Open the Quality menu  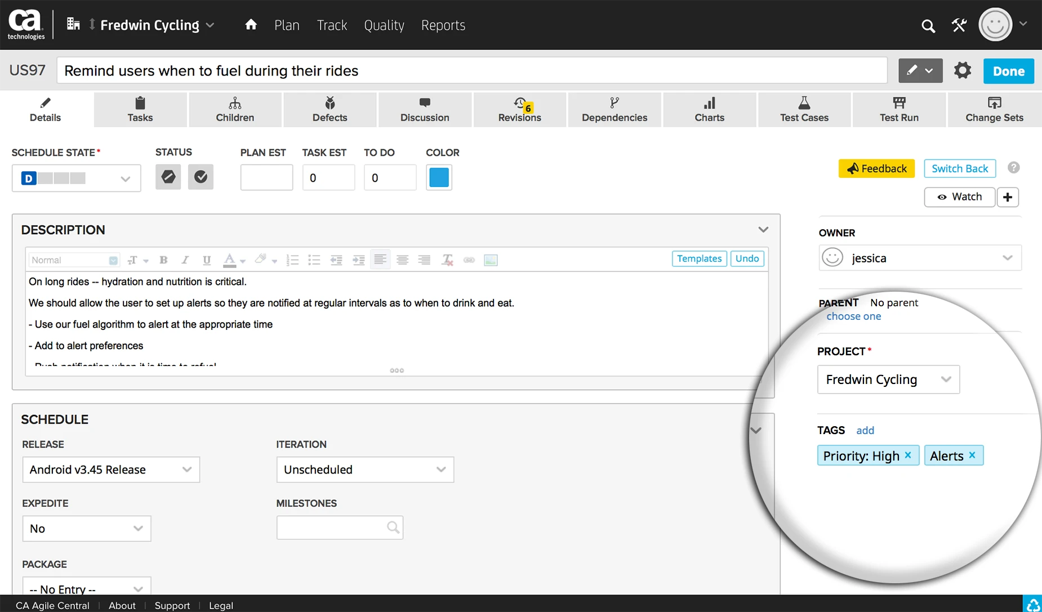coord(384,25)
